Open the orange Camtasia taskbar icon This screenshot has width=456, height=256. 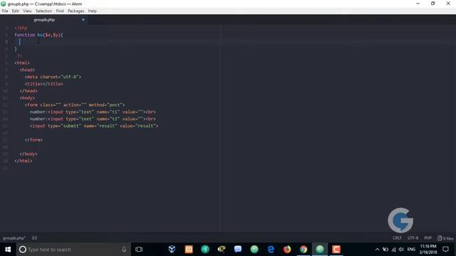click(x=336, y=250)
